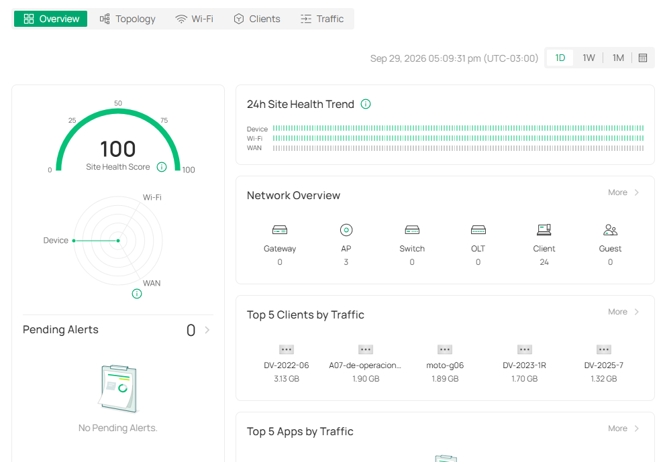
Task: Click the Client count value 24
Action: click(x=544, y=262)
